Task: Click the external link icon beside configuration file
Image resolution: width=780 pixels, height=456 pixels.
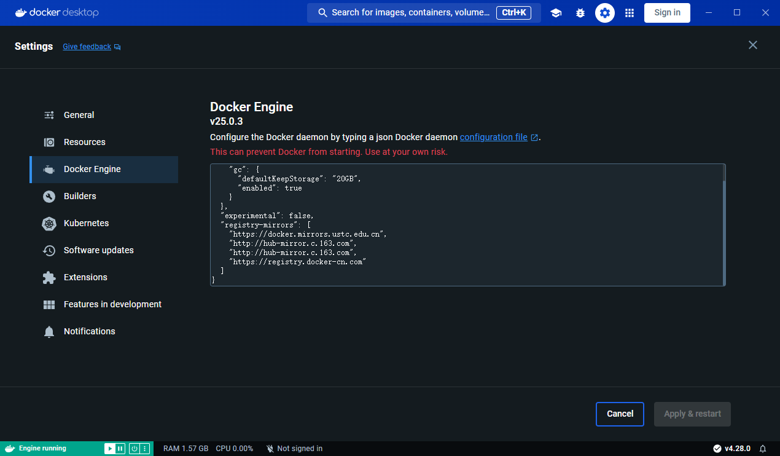Action: pyautogui.click(x=534, y=138)
